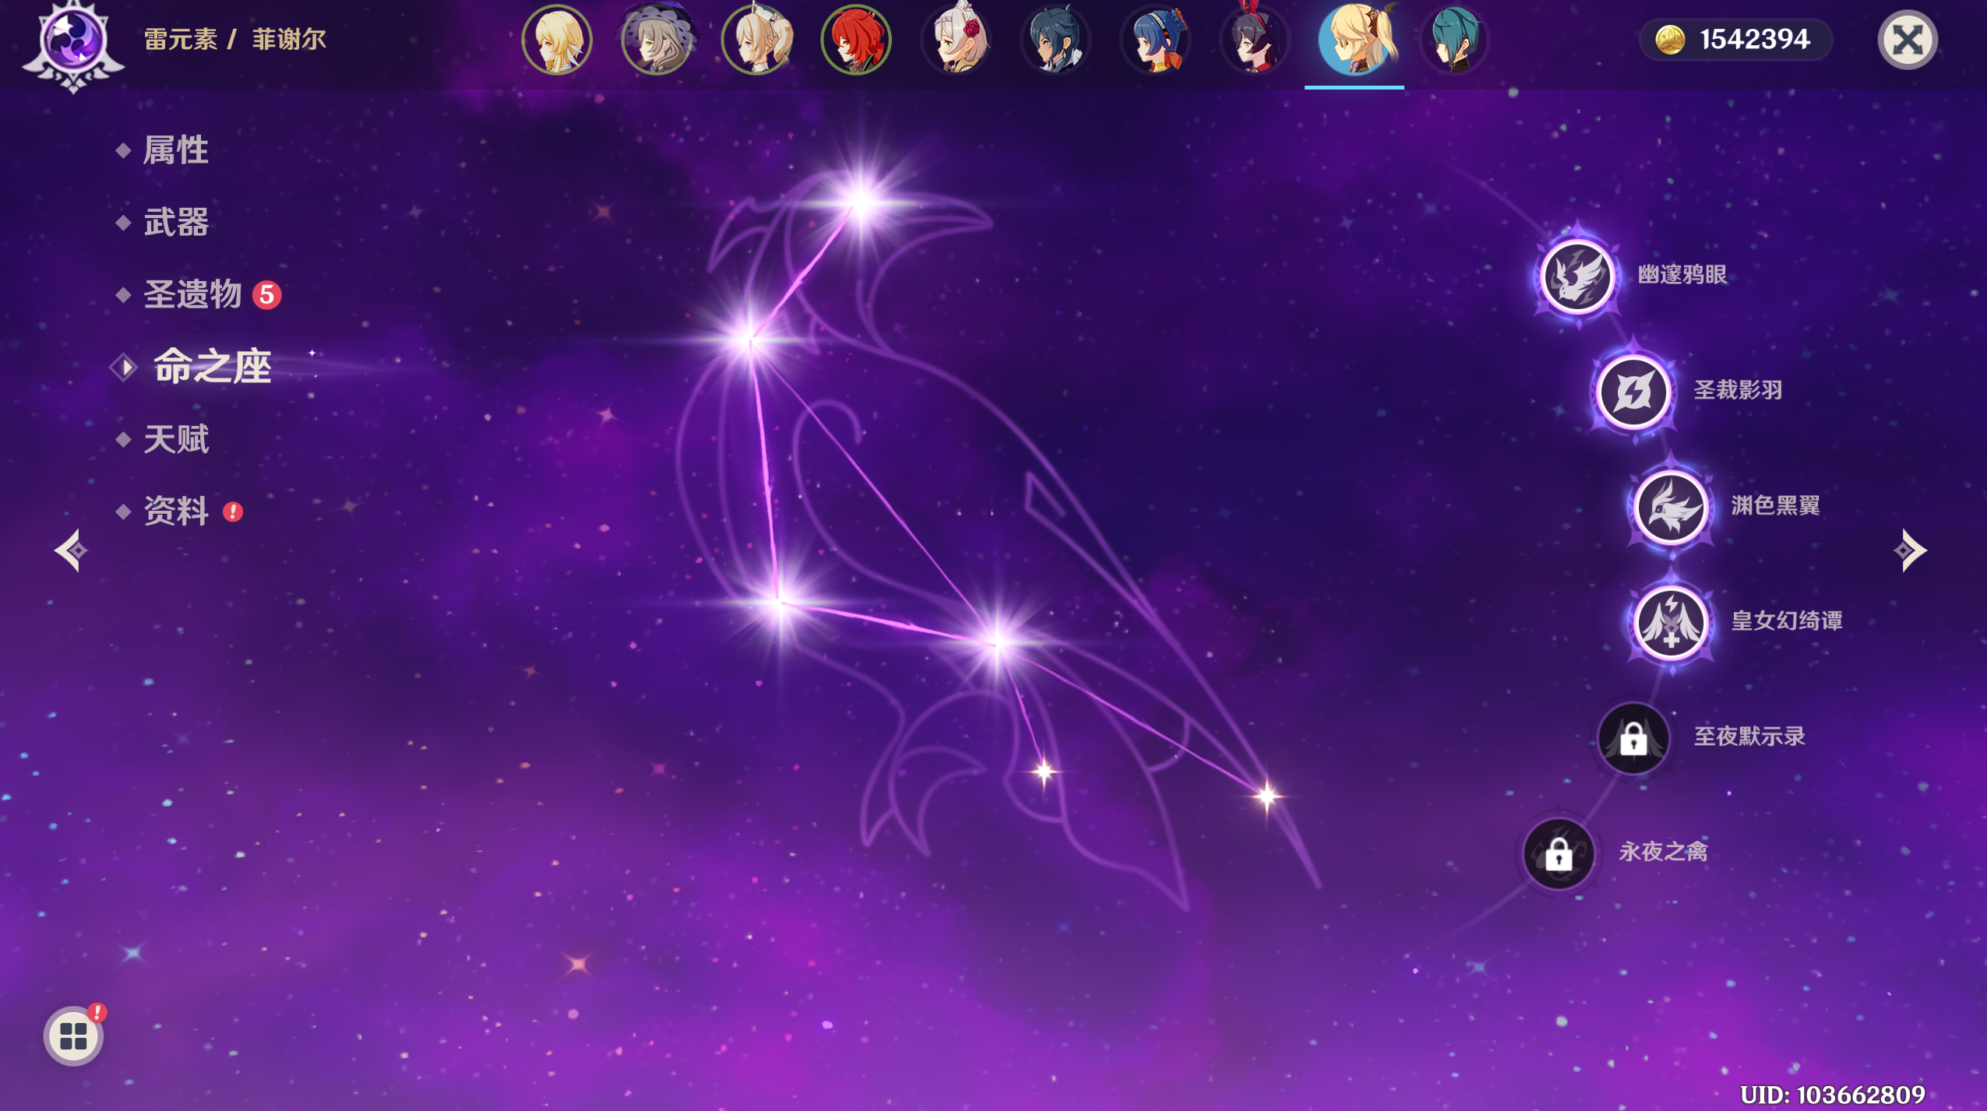Open the four-square menu button
Viewport: 1987px width, 1111px height.
coord(73,1036)
